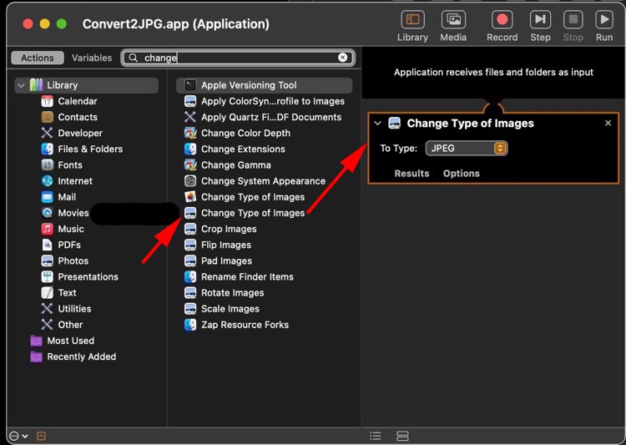Switch to the Actions tab
This screenshot has height=445, width=626.
[37, 58]
